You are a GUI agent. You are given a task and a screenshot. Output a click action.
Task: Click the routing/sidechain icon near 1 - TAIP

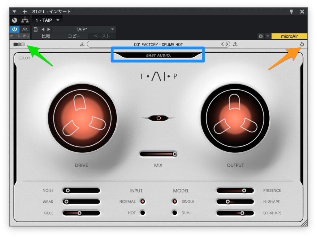(x=24, y=20)
